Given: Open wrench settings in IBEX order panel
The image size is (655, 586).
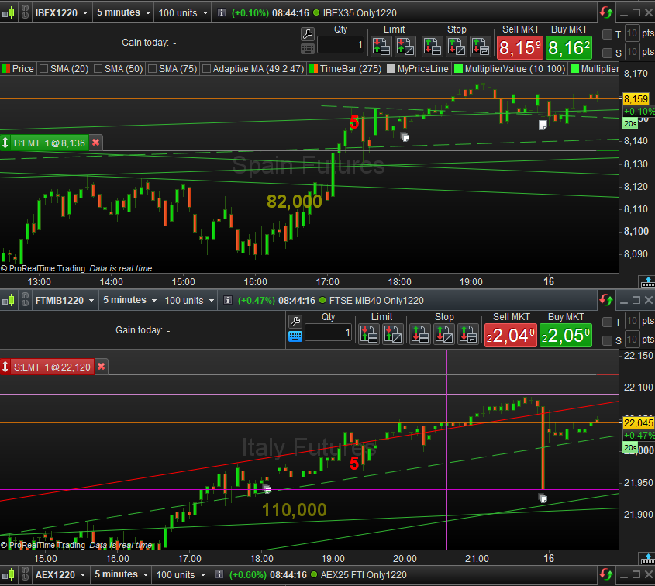Looking at the screenshot, I should (308, 34).
